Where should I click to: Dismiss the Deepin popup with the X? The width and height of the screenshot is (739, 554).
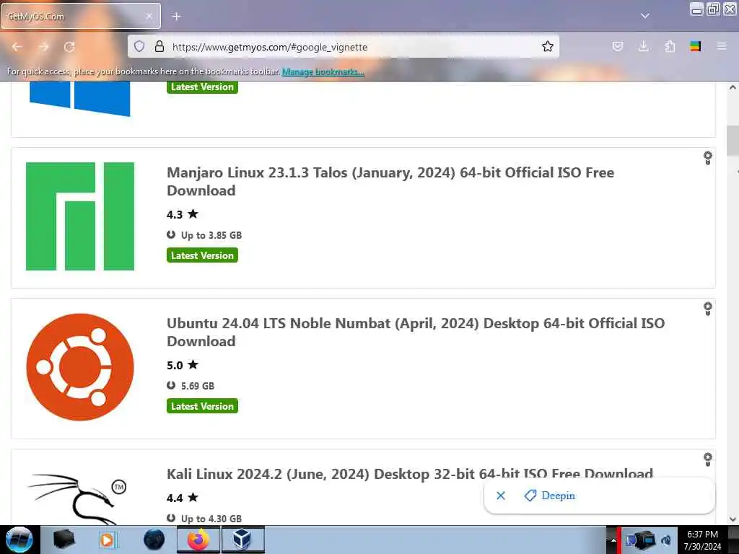[501, 496]
